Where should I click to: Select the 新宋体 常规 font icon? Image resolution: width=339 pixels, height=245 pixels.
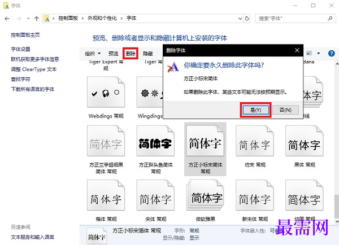[x=255, y=195]
